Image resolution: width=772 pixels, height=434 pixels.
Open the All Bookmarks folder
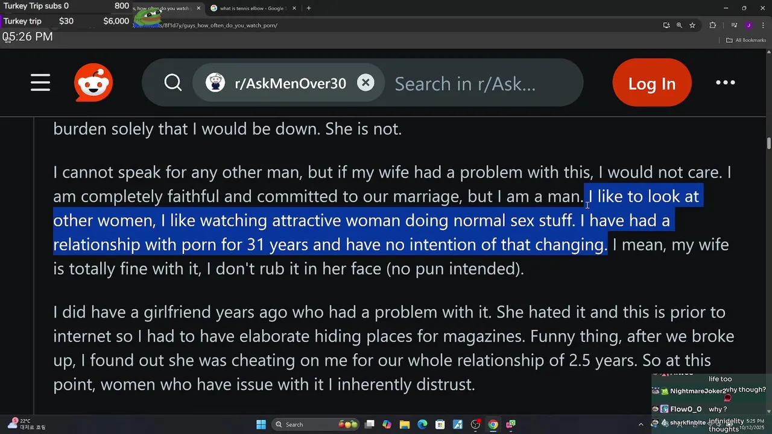point(746,40)
